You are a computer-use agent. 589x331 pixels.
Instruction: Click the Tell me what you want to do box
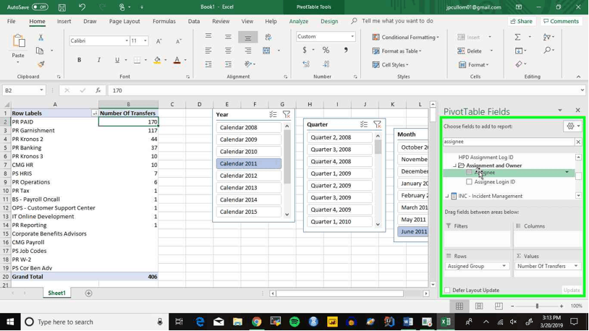397,21
